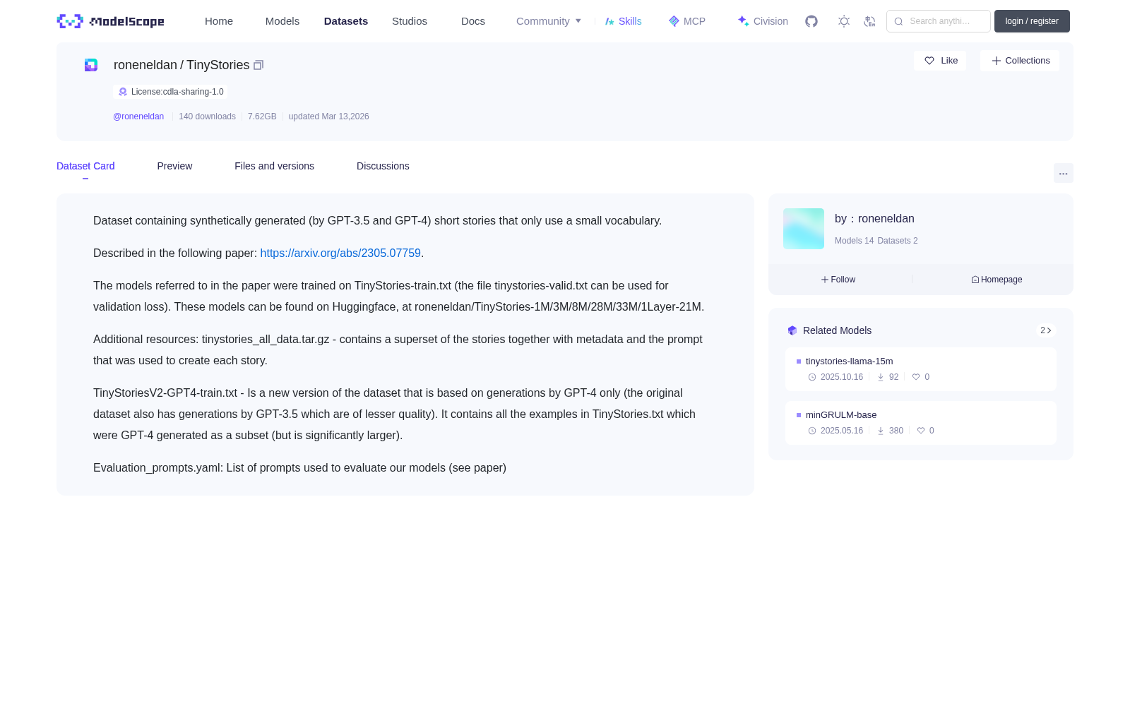Click the search magnifier icon
The width and height of the screenshot is (1130, 706).
pyautogui.click(x=899, y=21)
